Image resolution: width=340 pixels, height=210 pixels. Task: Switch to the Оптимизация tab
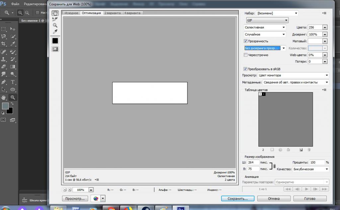point(91,13)
